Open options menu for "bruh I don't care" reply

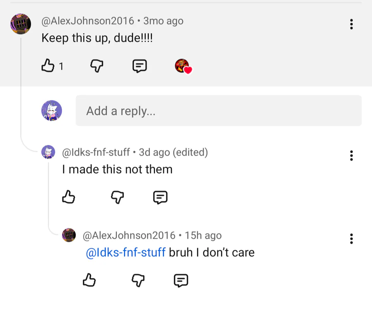click(x=351, y=239)
